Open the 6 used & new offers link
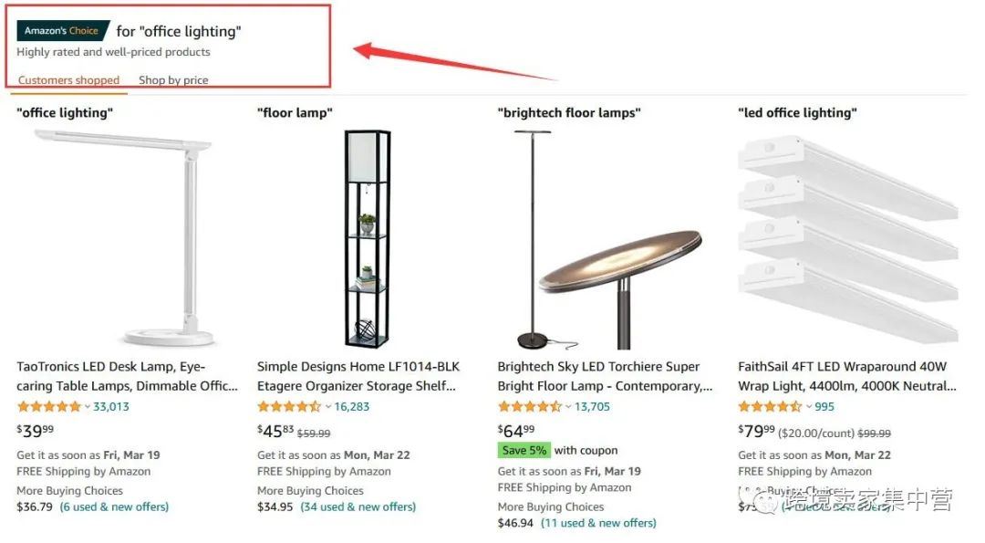 (x=114, y=506)
